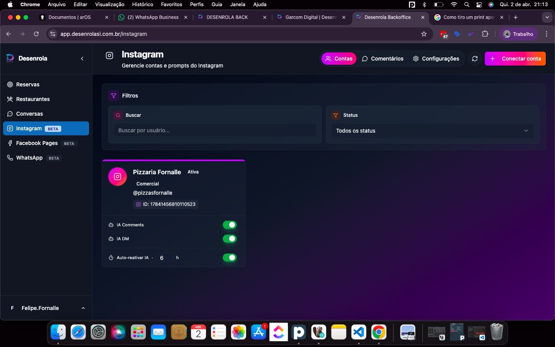Click the Auto-reativar hours input field

[x=164, y=258]
